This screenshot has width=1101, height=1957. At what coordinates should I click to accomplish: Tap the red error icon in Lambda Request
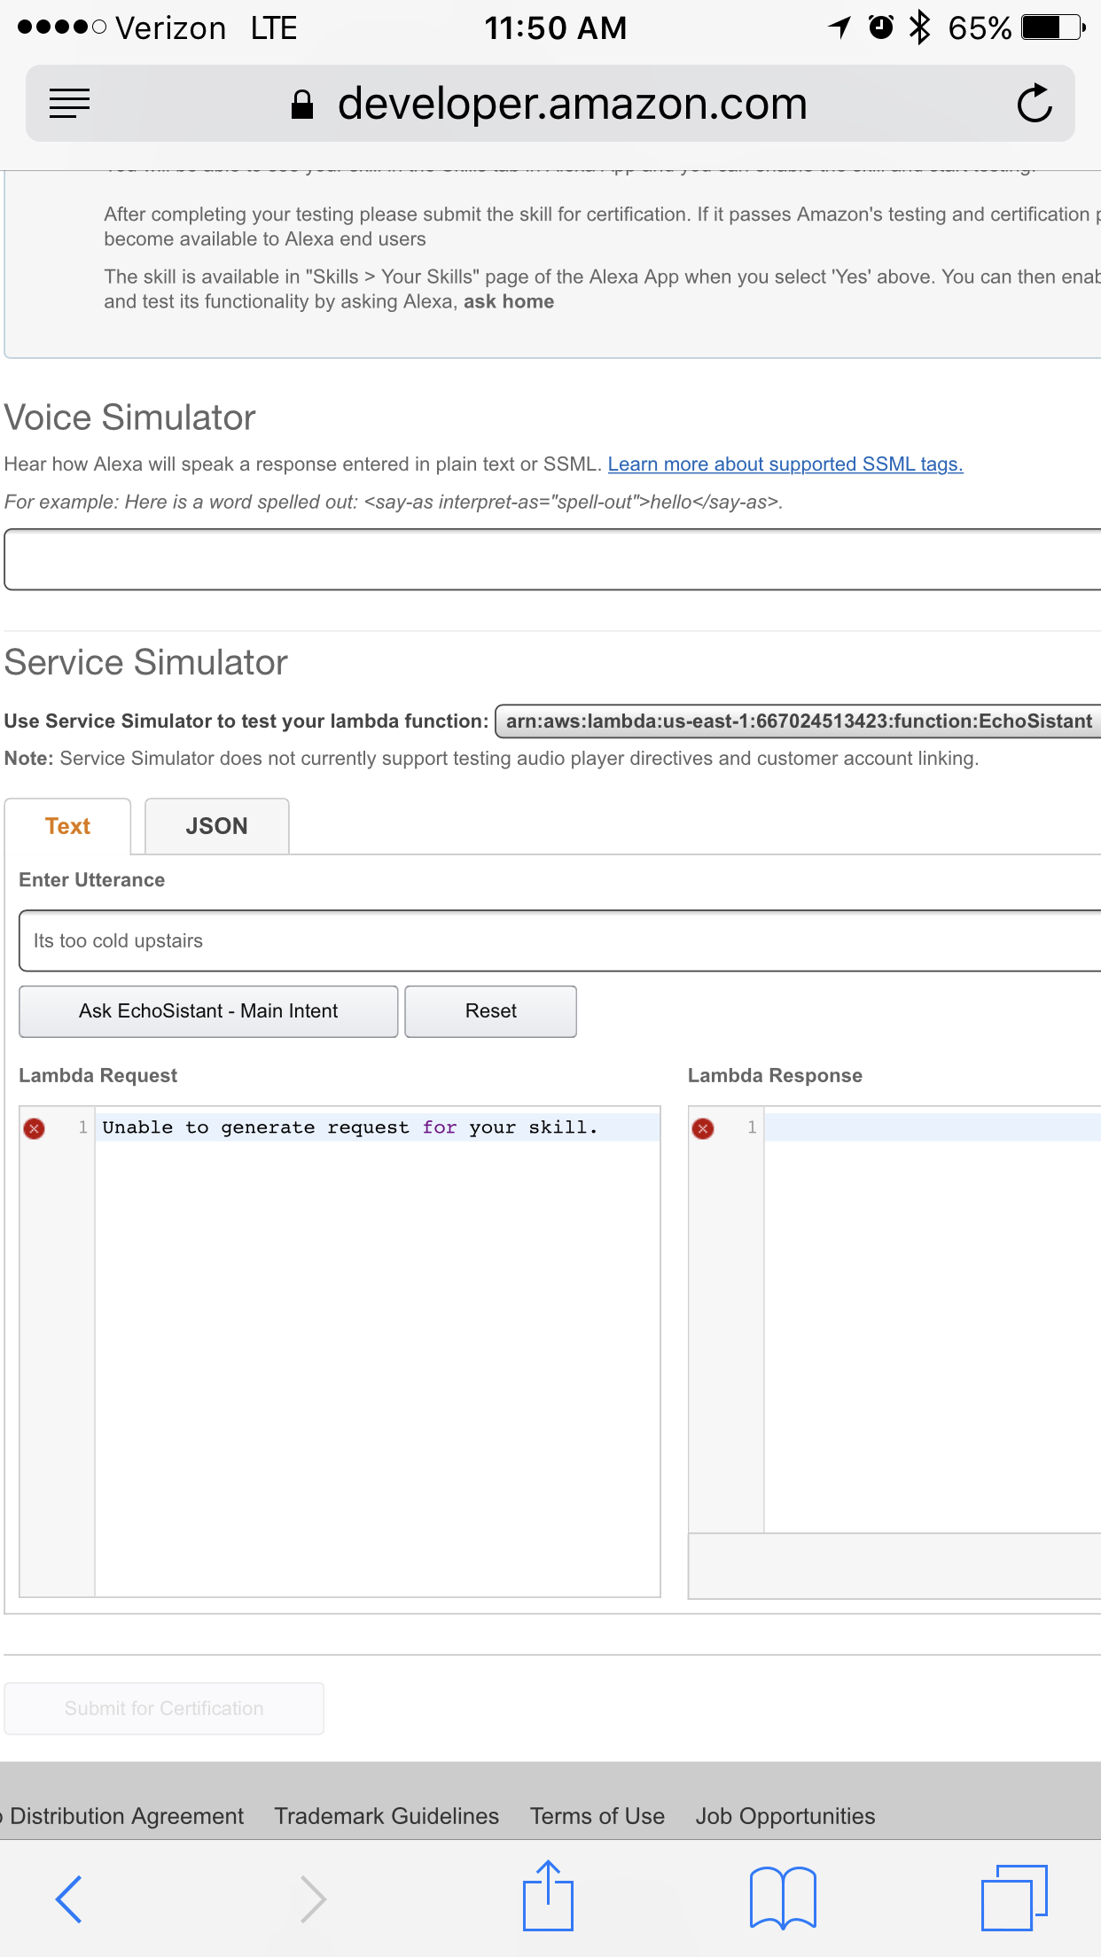35,1128
